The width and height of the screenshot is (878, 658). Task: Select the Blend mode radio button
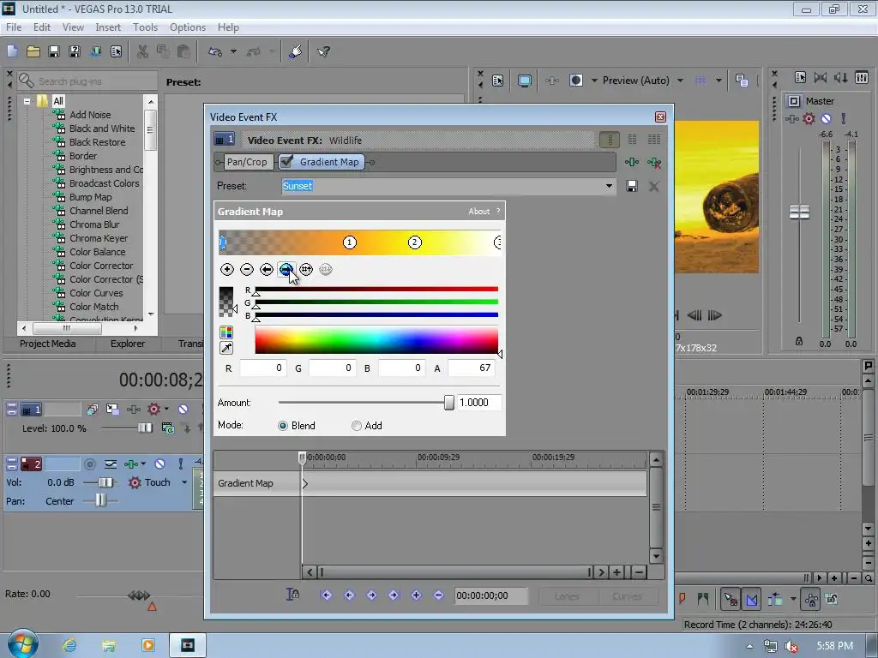pyautogui.click(x=283, y=426)
